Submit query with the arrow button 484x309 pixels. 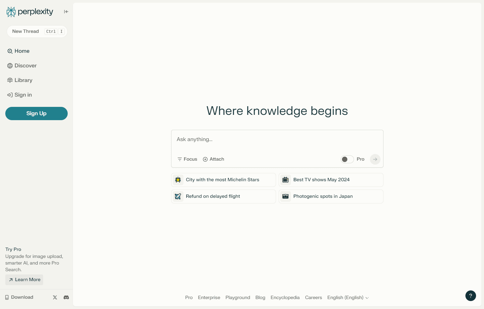375,159
